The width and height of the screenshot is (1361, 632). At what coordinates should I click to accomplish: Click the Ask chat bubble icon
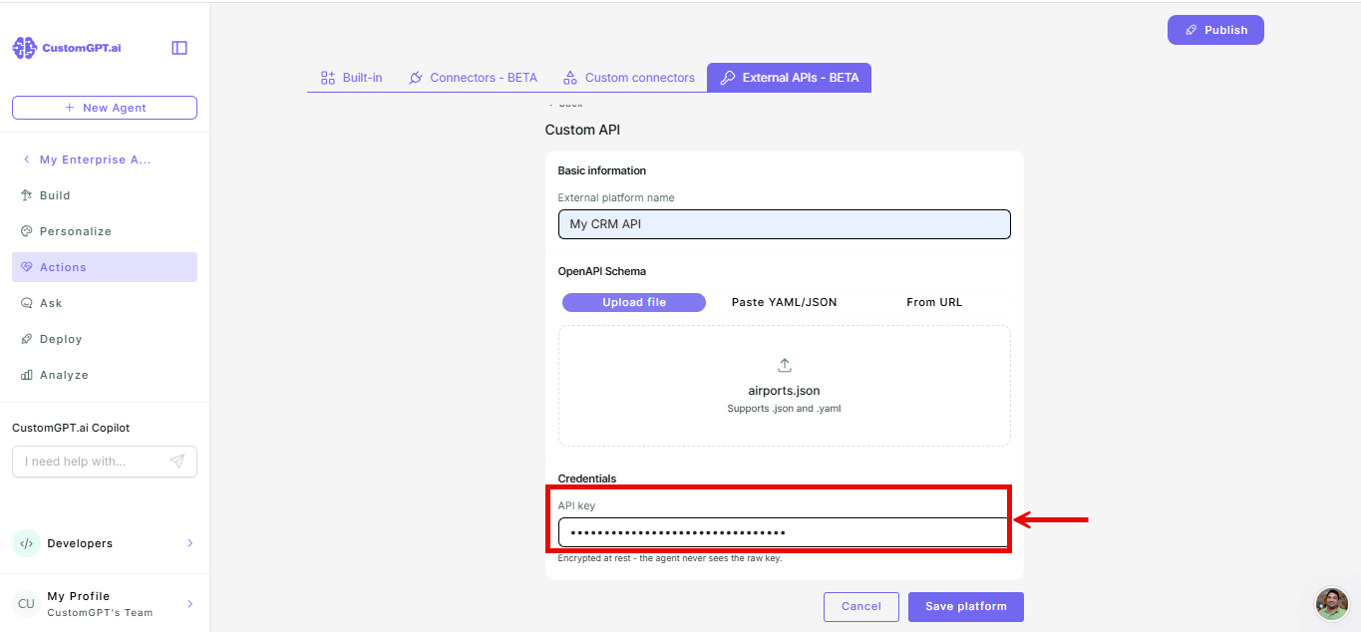[27, 303]
